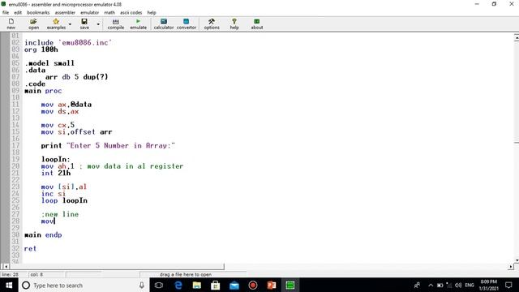Click the line "int 21h"
The width and height of the screenshot is (519, 292).
point(56,173)
